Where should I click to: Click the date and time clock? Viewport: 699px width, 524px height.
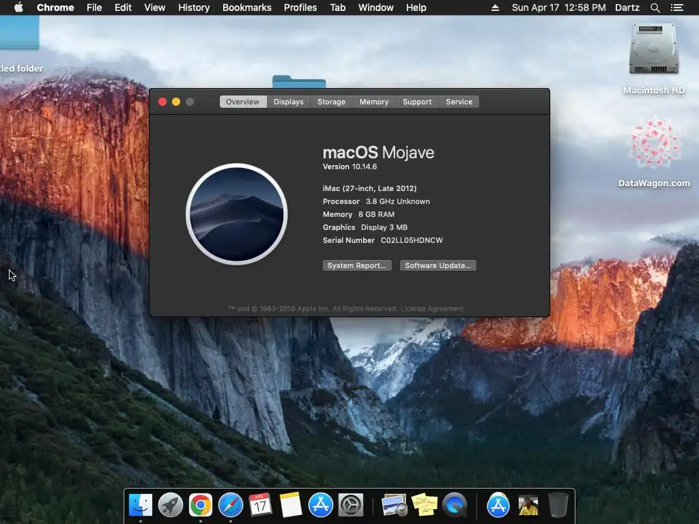558,8
